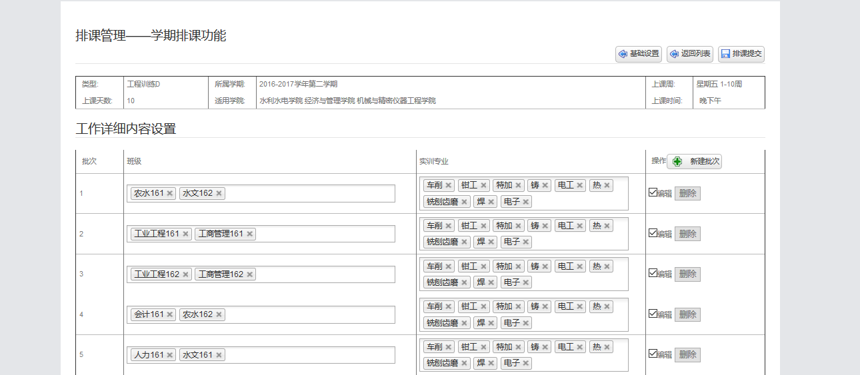
Task: Open batch 2 实训专业 multi-select box
Action: pos(524,234)
